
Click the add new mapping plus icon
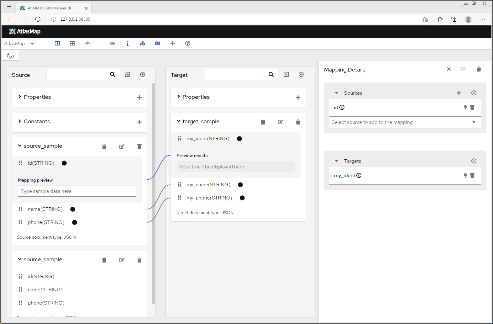173,43
